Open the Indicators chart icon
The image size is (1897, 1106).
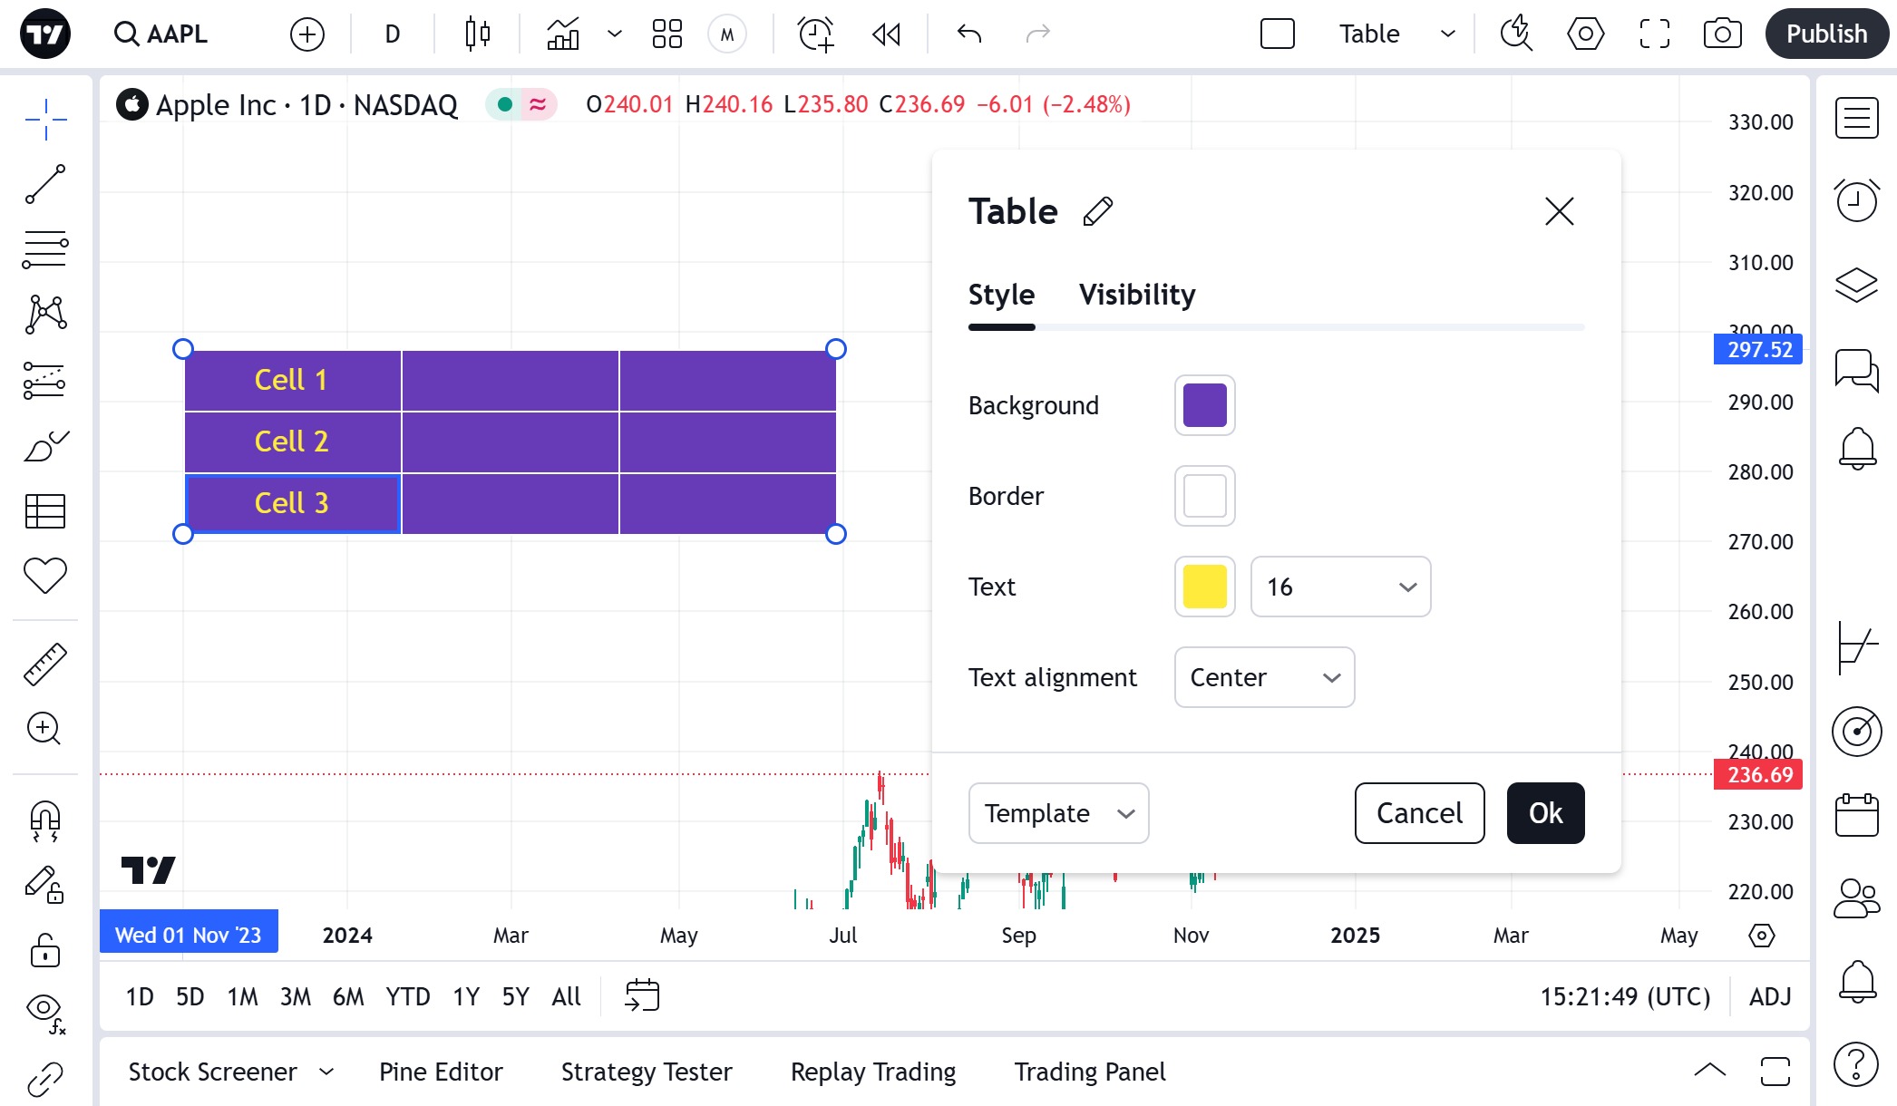click(x=563, y=34)
